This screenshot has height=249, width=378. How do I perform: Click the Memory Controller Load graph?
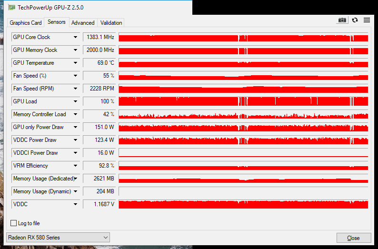(243, 114)
